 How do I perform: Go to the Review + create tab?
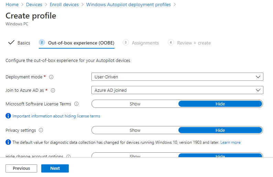194,43
